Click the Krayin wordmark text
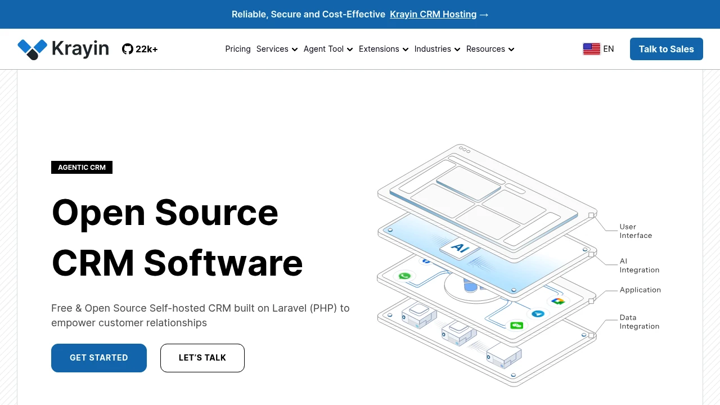This screenshot has width=720, height=405. [x=80, y=49]
